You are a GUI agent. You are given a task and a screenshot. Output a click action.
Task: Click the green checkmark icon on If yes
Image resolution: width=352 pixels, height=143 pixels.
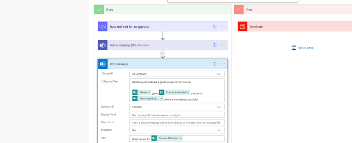(99, 10)
